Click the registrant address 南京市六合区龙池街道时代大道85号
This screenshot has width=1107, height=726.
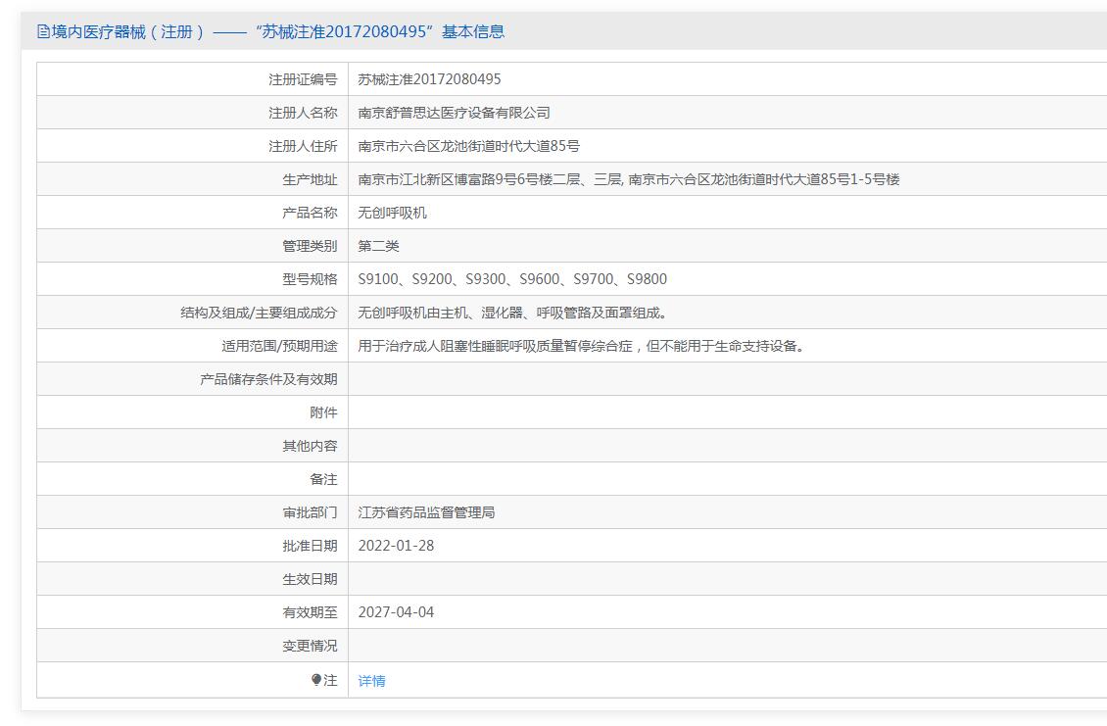point(468,146)
